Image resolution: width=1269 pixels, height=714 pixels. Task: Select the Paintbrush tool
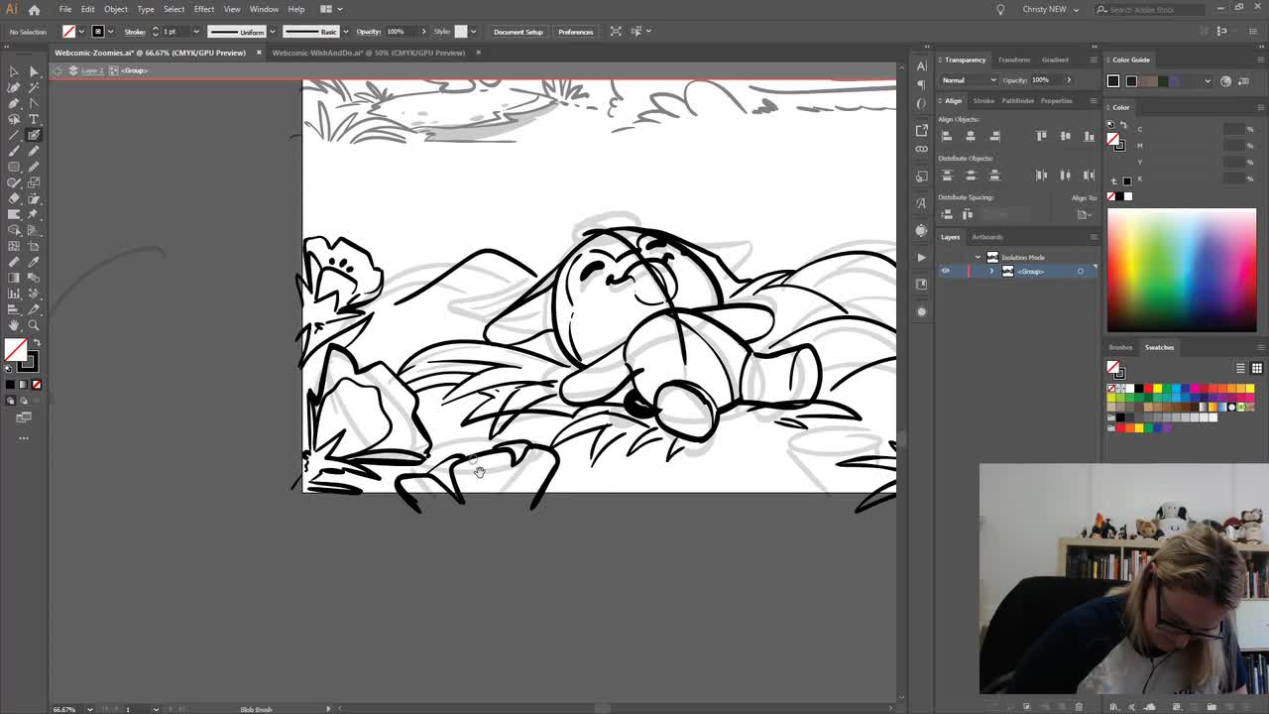point(14,150)
